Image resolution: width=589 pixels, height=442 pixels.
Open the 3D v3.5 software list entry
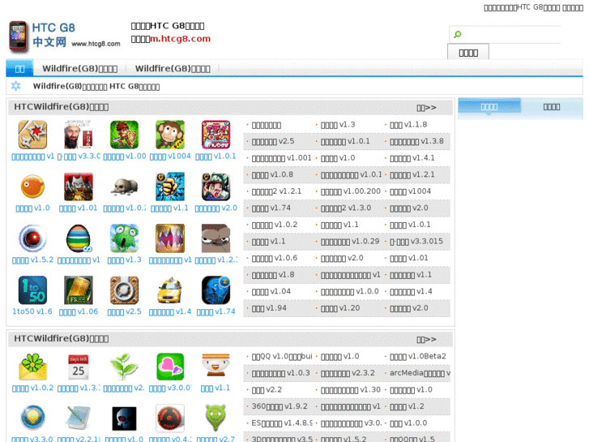click(282, 439)
